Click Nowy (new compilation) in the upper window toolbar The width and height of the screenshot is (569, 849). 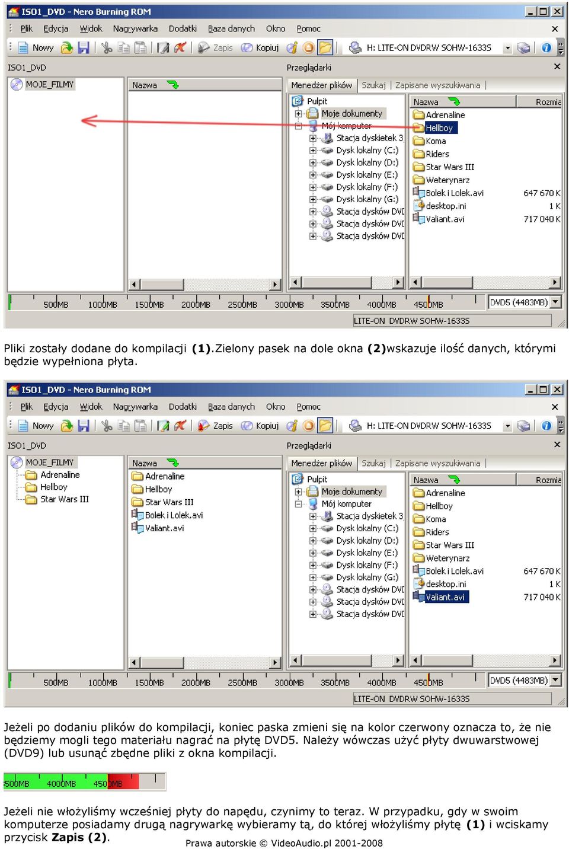pos(36,48)
